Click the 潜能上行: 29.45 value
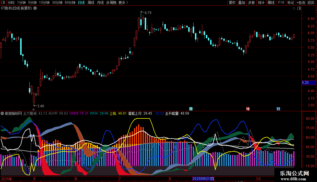Viewport: 317px width, 182px height. click(x=140, y=113)
